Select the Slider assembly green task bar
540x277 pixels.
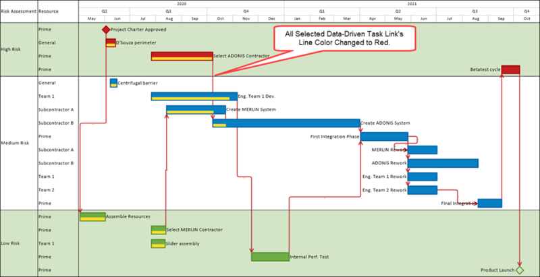[x=159, y=244]
